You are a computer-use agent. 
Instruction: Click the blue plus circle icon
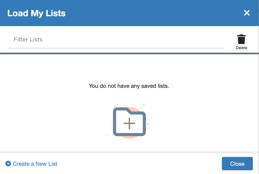coord(8,164)
